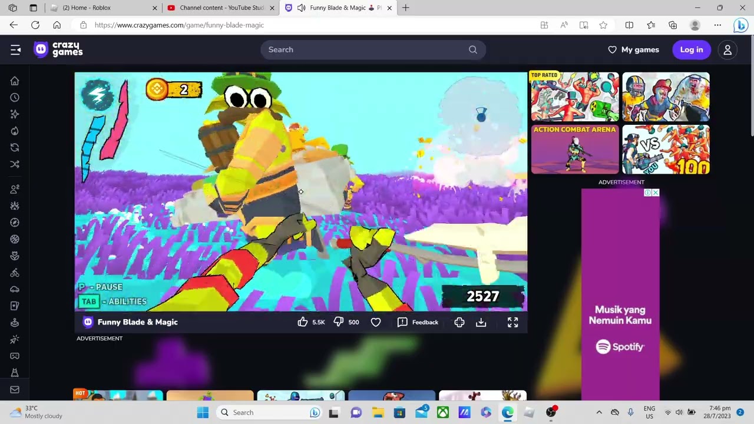Like Funny Blade & Magic with thumbs up
This screenshot has height=424, width=754.
pos(303,322)
